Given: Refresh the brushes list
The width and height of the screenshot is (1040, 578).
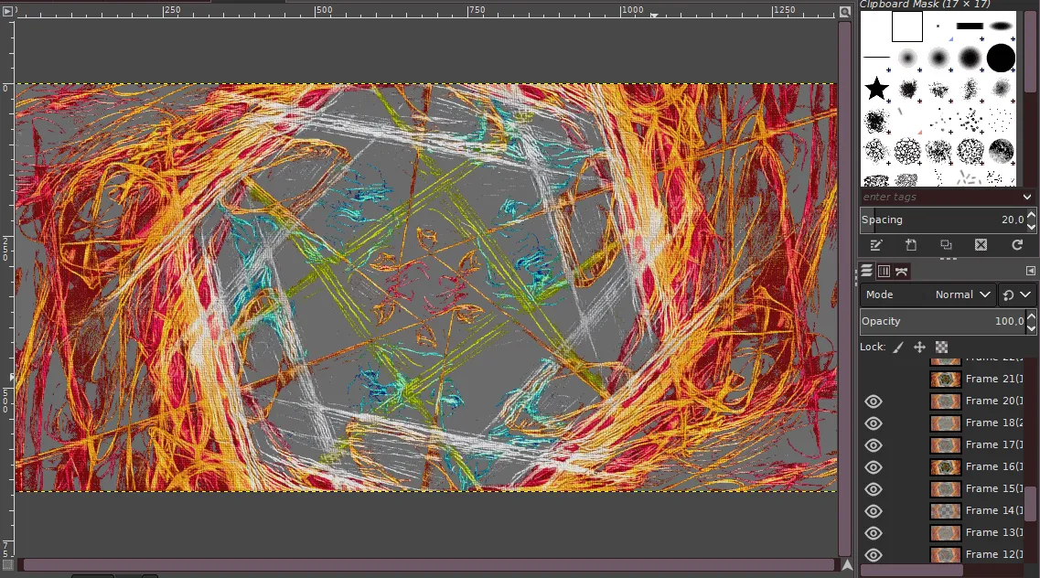Looking at the screenshot, I should [x=1017, y=245].
